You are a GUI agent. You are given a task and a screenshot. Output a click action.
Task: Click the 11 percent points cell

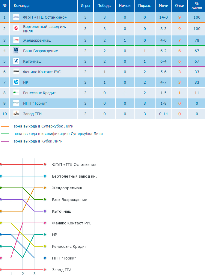tap(197, 93)
